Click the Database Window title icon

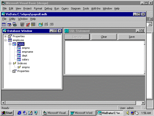(5, 31)
